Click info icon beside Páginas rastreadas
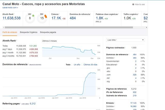 [x=125, y=47]
